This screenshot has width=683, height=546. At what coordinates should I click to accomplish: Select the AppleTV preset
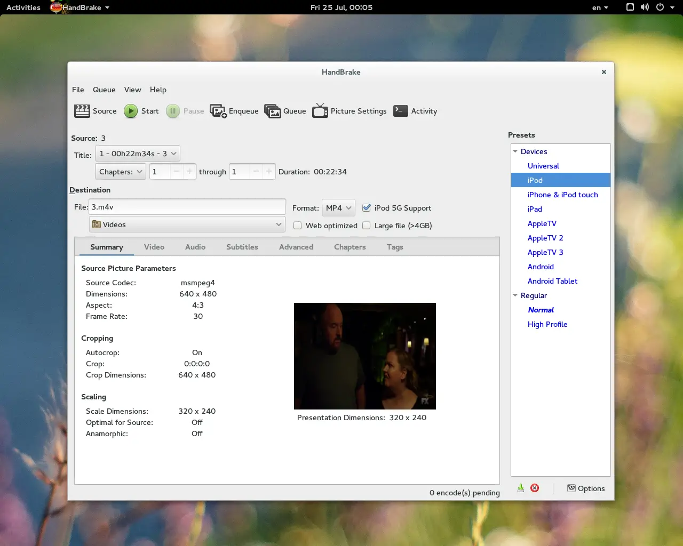coord(560,223)
